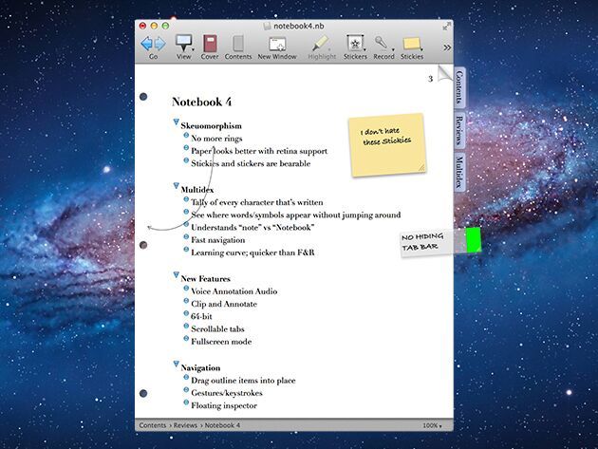Screen dimensions: 598x449
Task: Click the Go back arrow in toolbar
Action: [147, 44]
